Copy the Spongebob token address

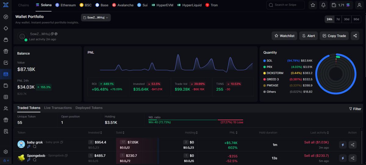pyautogui.click(x=66, y=156)
